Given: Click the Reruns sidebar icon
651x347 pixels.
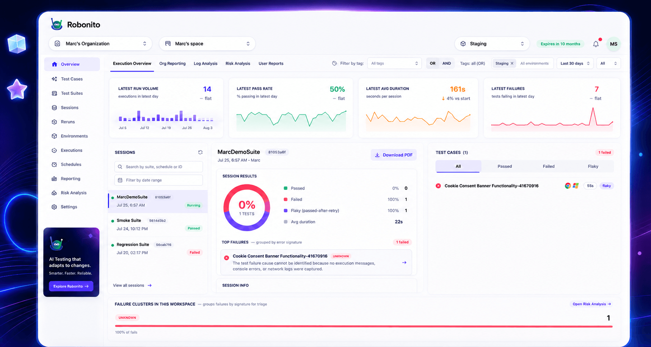Looking at the screenshot, I should click(x=54, y=122).
